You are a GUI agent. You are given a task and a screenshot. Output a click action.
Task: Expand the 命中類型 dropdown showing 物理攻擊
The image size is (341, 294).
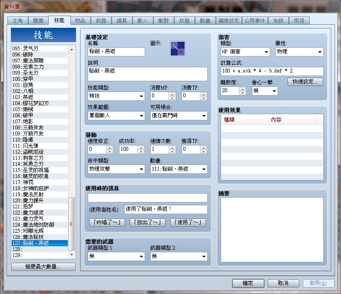pos(116,169)
